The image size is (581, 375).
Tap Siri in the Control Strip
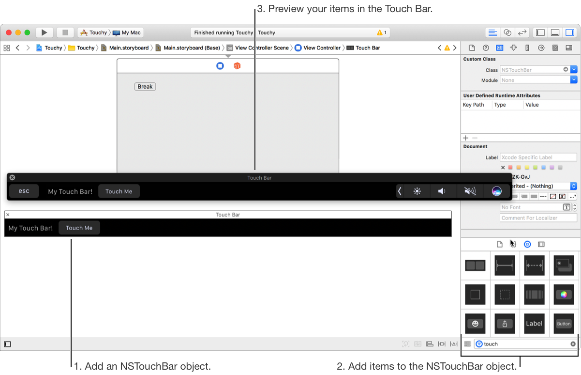(x=497, y=191)
